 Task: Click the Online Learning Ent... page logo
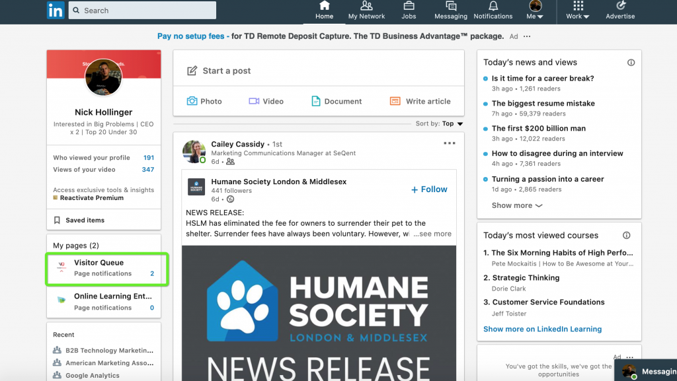click(61, 300)
